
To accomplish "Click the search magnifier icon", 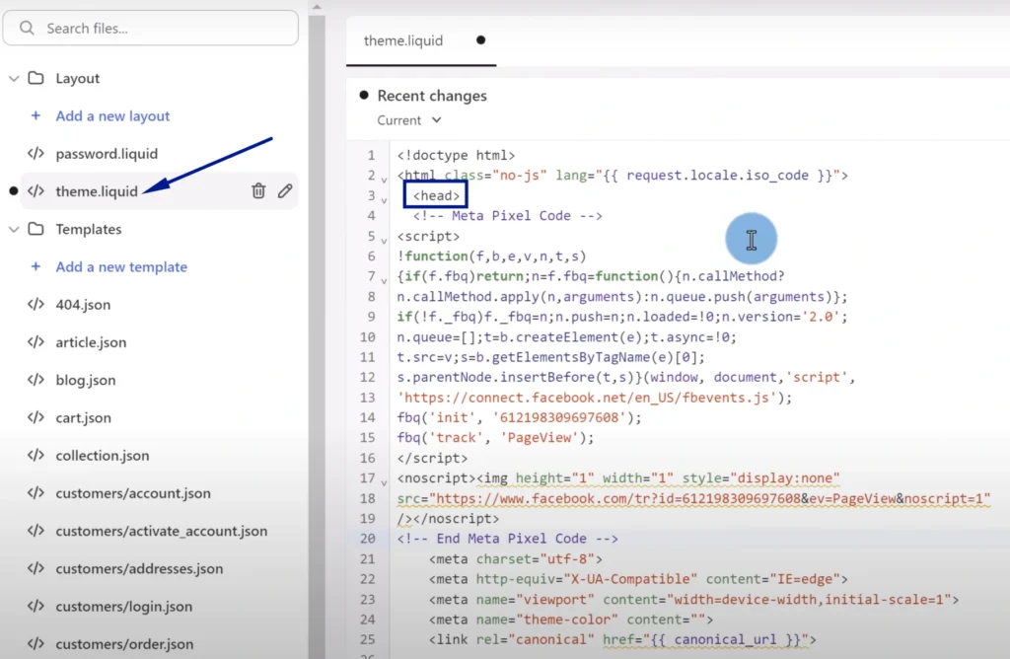I will 27,29.
